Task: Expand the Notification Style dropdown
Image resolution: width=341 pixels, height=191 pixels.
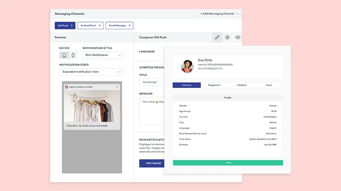Action: pos(103,55)
